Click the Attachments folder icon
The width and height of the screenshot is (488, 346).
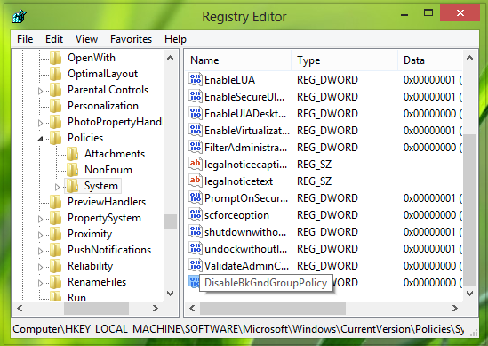click(x=73, y=154)
